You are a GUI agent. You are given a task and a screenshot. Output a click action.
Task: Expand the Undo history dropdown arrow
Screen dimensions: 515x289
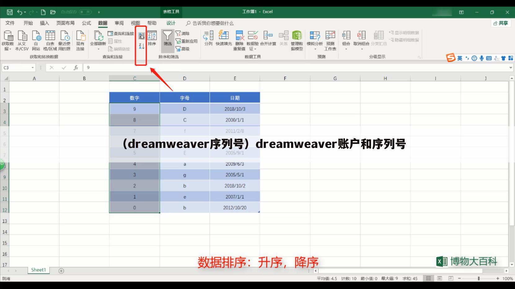(x=25, y=12)
